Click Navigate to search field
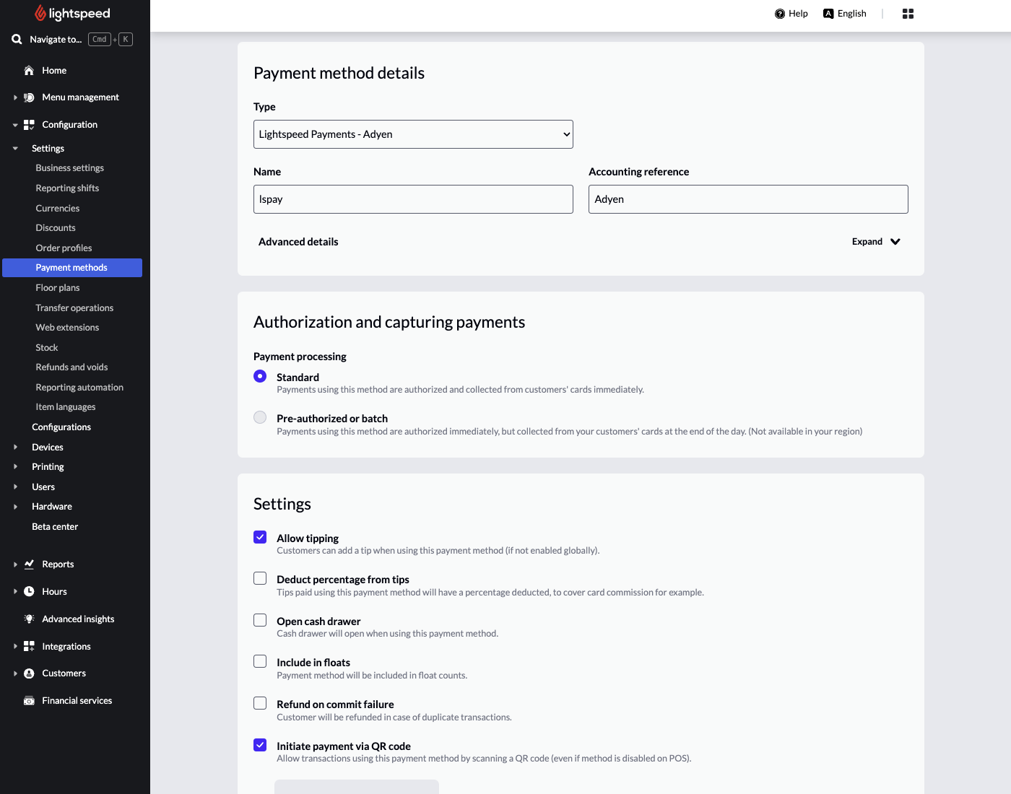Screen dimensions: 1011x794 pos(56,40)
